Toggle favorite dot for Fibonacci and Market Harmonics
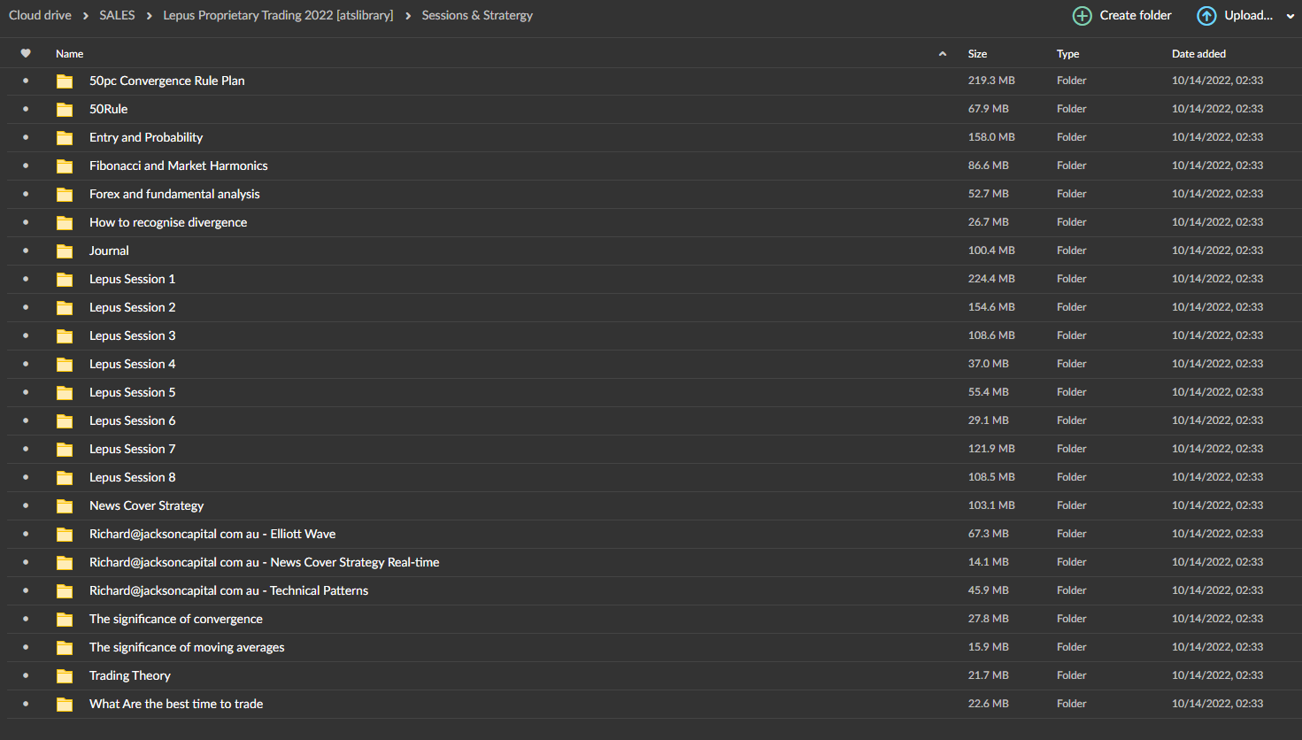The height and width of the screenshot is (740, 1302). [26, 166]
